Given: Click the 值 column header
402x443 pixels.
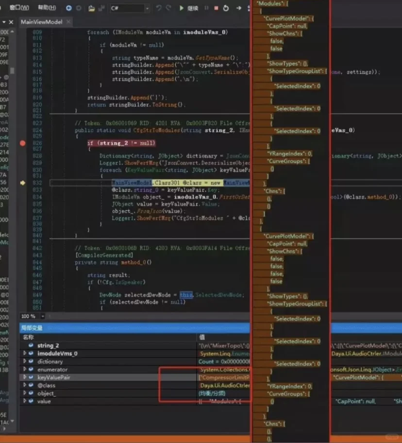Looking at the screenshot, I should coord(202,337).
